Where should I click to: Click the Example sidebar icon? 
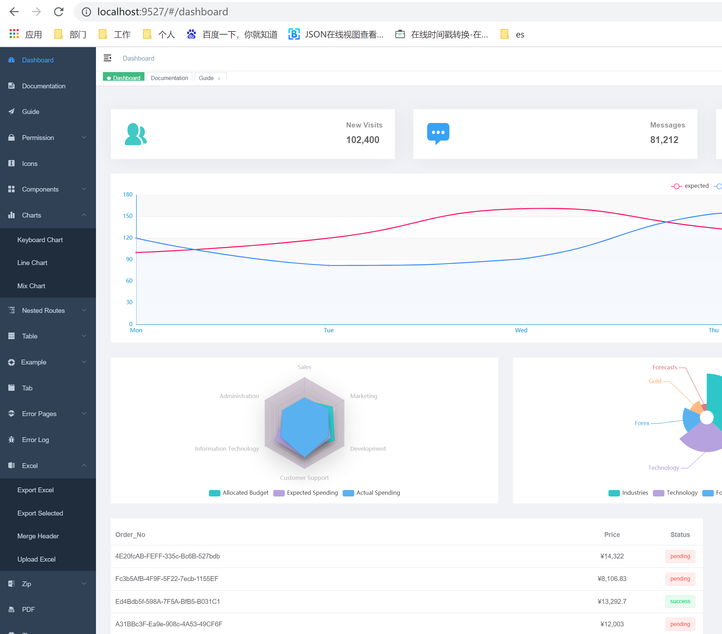coord(11,362)
